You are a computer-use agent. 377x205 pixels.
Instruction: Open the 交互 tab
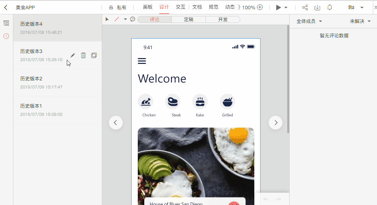click(x=181, y=7)
